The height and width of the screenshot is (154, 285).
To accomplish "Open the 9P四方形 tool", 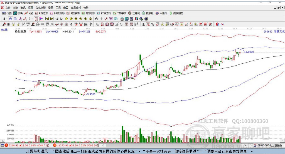I will (57, 13).
